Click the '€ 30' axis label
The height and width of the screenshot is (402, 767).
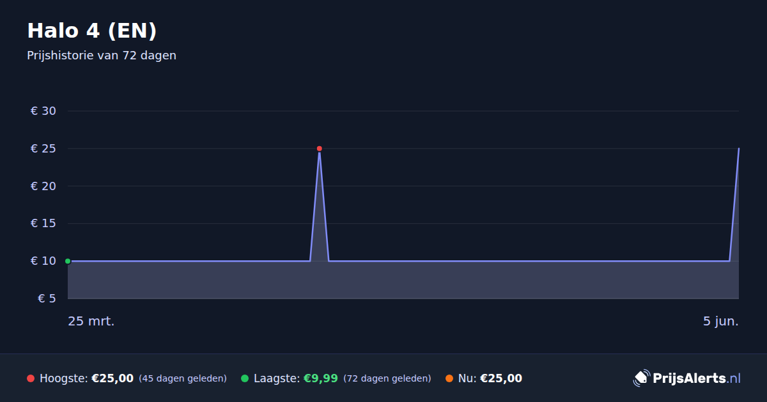(x=43, y=111)
